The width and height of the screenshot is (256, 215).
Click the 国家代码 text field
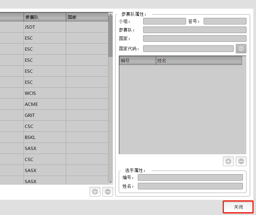tap(188, 49)
